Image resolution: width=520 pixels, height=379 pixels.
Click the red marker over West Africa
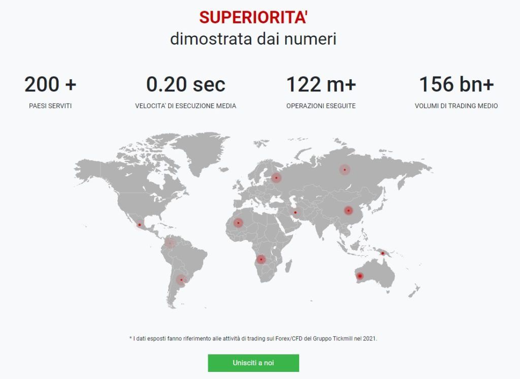point(238,223)
